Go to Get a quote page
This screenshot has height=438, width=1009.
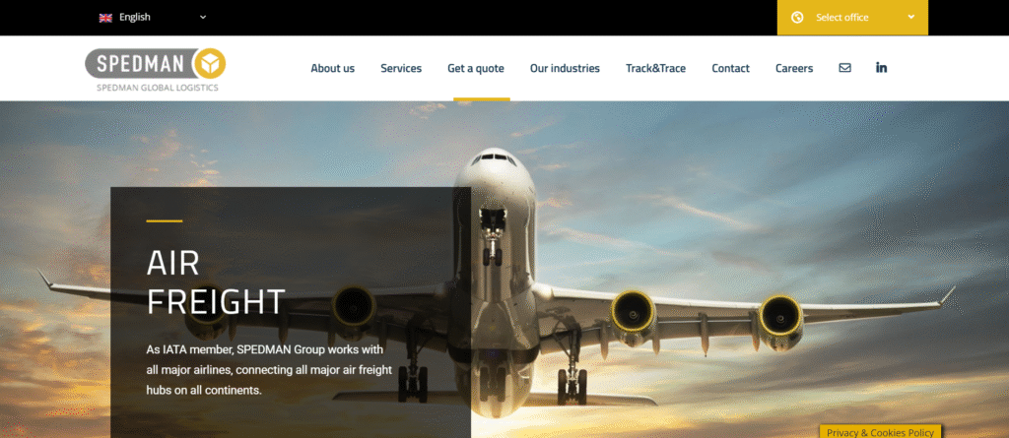pyautogui.click(x=476, y=68)
